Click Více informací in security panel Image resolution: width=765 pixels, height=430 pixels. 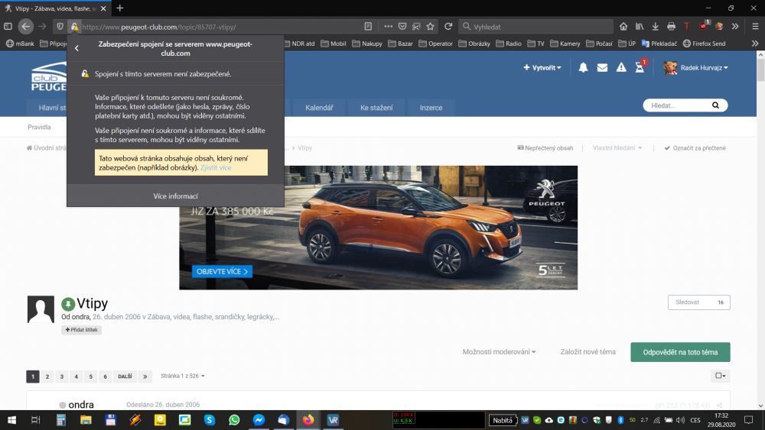176,196
